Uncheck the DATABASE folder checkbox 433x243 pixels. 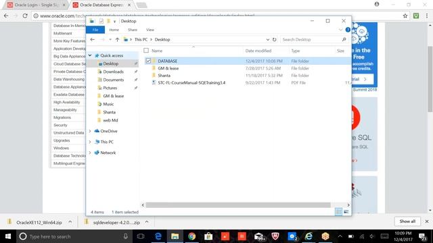[x=148, y=61]
